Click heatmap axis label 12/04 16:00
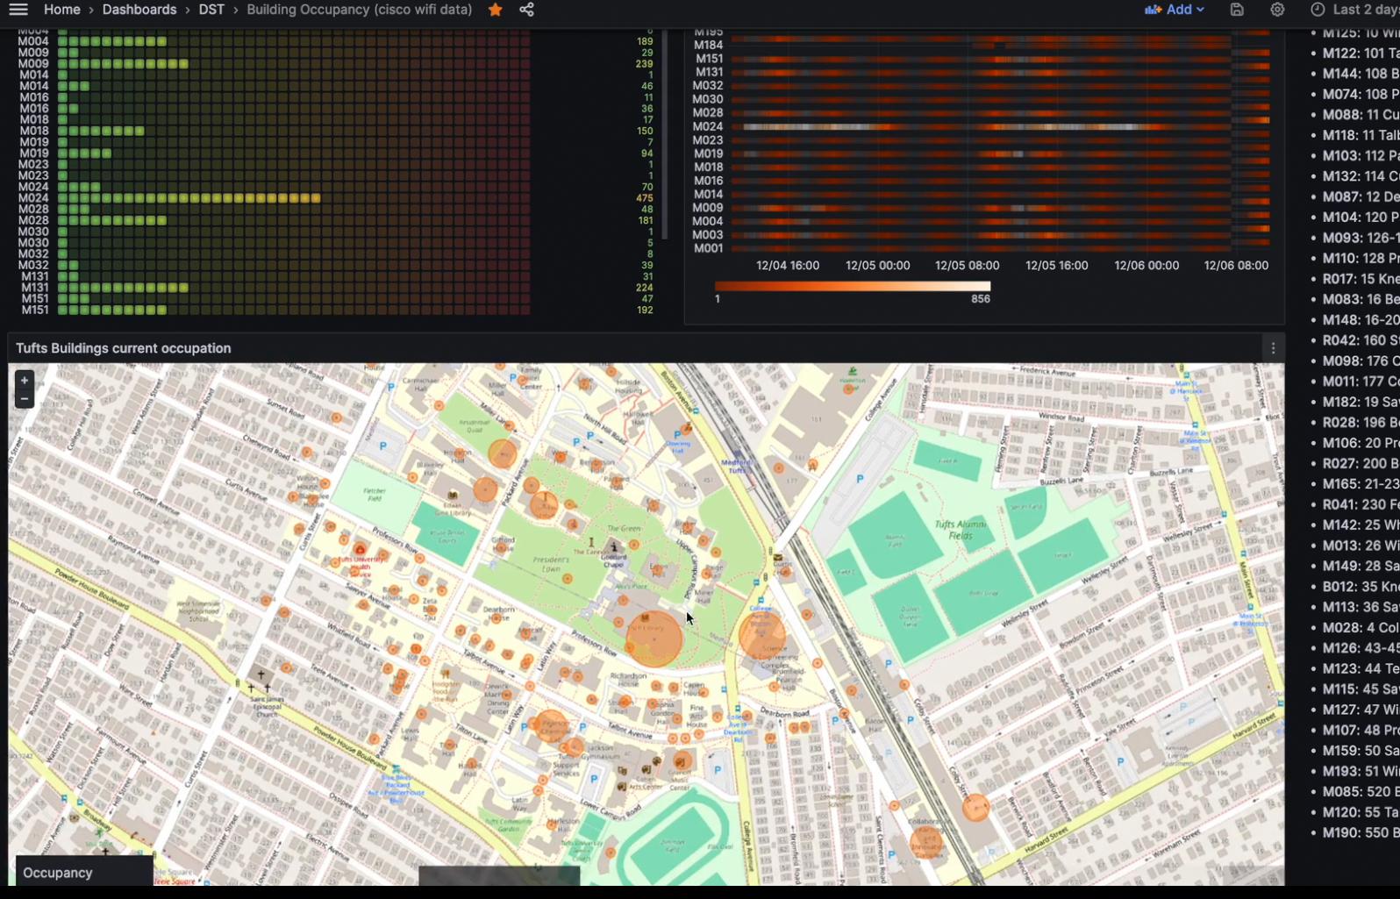Screen dimensions: 1400x899 pos(788,265)
